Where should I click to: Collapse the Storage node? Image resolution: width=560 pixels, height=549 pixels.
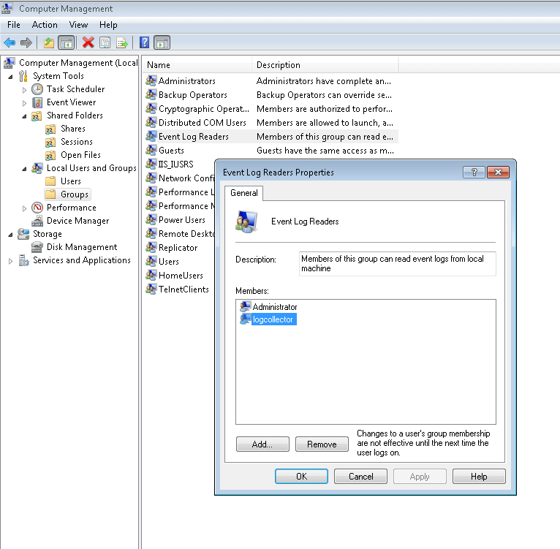coord(11,235)
